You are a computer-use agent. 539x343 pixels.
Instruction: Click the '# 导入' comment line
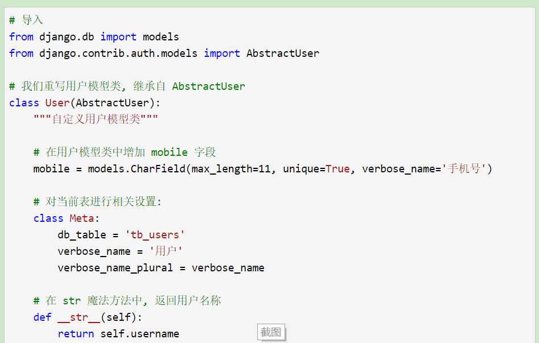point(26,20)
